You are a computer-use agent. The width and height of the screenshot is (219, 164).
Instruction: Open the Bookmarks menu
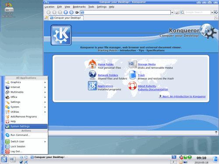(x=79, y=7)
